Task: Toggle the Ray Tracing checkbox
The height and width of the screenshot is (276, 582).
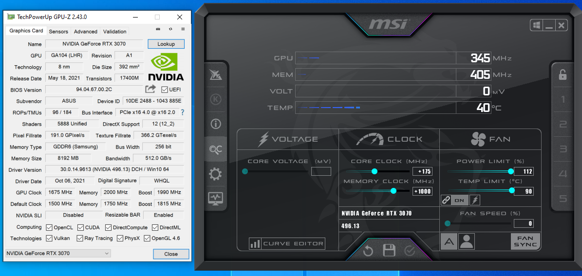Action: pyautogui.click(x=80, y=238)
